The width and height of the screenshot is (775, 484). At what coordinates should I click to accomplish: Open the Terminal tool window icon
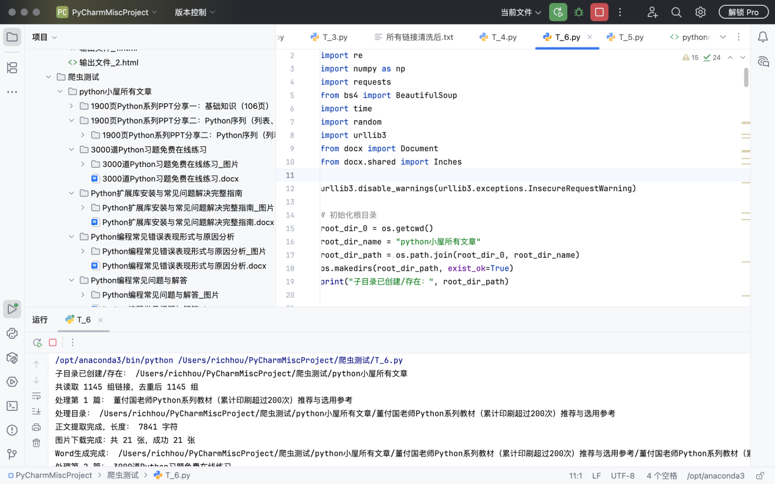pos(12,406)
